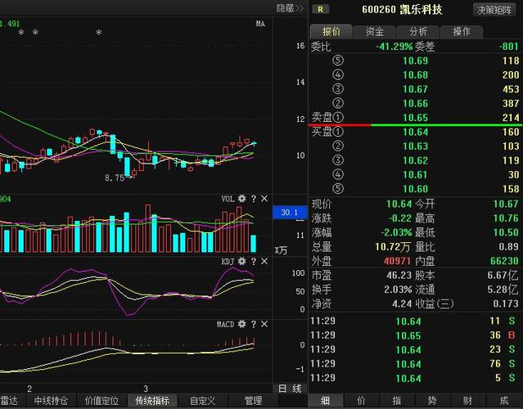Click the MACD indicator label
The width and height of the screenshot is (523, 409).
coord(225,324)
